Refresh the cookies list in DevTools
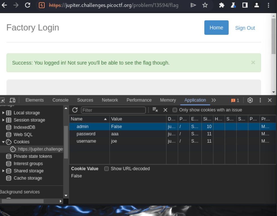 point(75,110)
